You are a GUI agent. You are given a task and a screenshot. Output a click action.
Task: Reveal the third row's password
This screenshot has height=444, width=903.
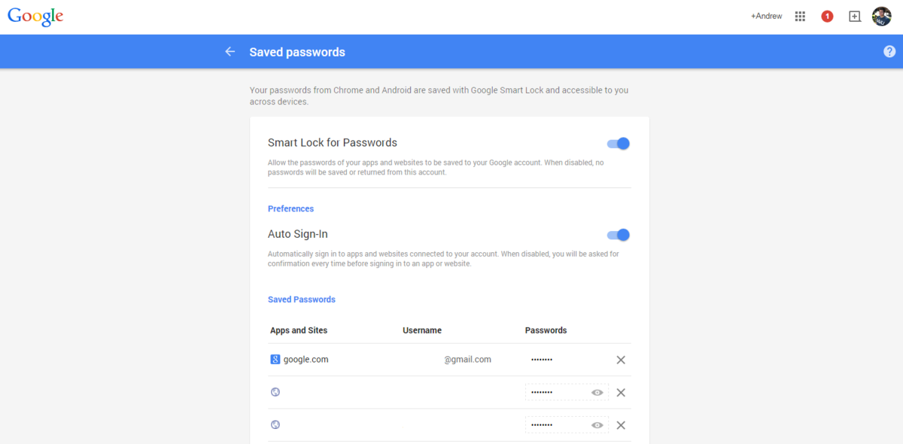click(x=597, y=425)
